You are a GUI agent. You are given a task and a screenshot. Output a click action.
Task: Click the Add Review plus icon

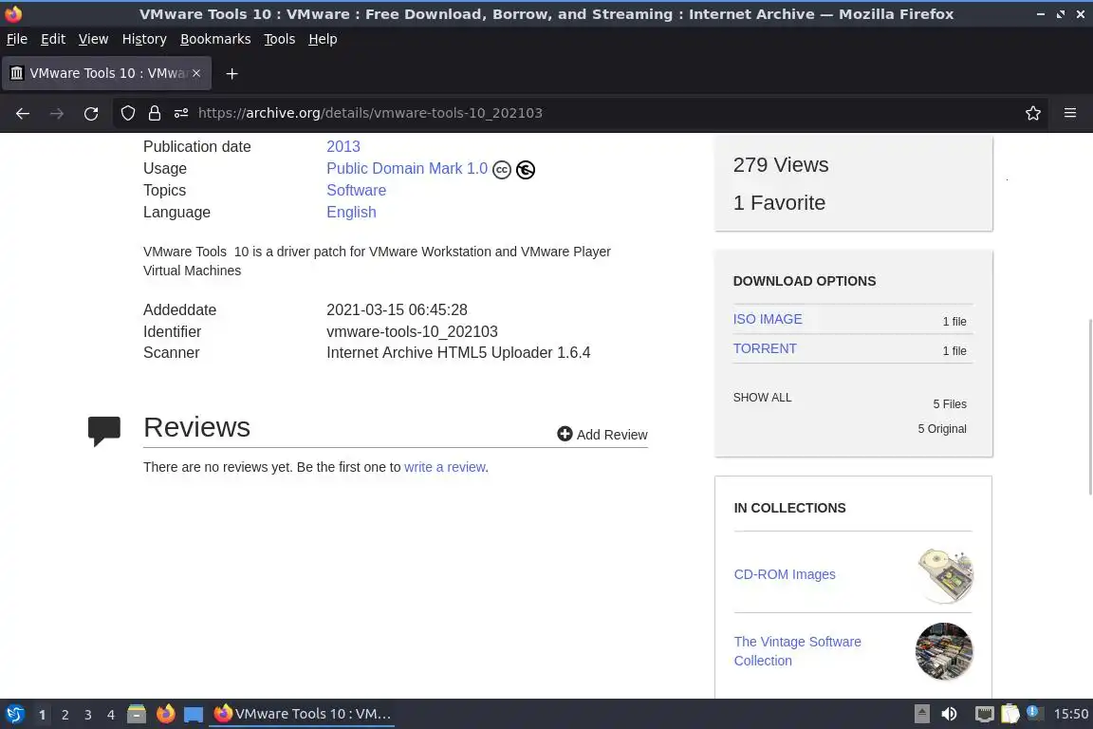coord(565,434)
